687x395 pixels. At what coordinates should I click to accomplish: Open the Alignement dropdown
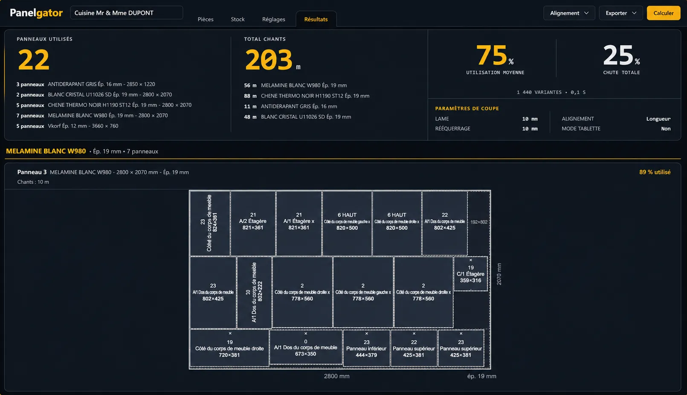click(x=569, y=13)
